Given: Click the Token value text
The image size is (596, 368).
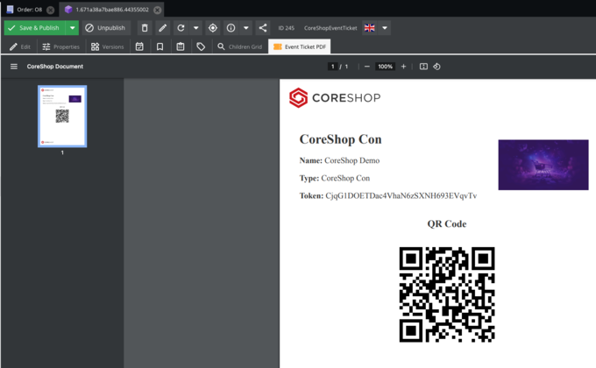Looking at the screenshot, I should [401, 195].
